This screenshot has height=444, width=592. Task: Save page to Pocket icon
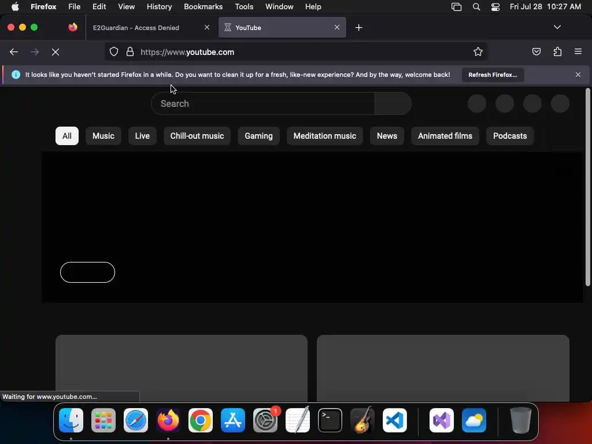536,51
